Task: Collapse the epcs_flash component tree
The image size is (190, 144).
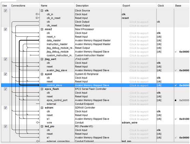Action: click(42, 89)
